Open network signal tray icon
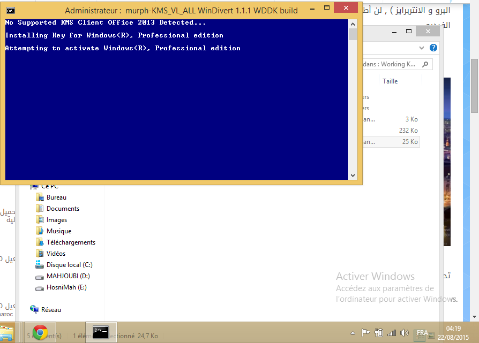 click(392, 333)
